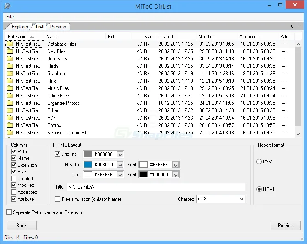The height and width of the screenshot is (244, 307).
Task: Sort by the Created column header
Action: pyautogui.click(x=175, y=37)
